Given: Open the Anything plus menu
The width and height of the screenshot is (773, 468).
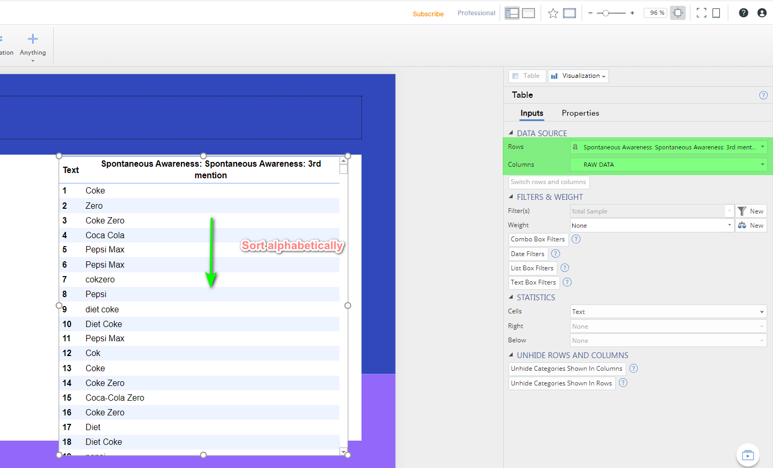Looking at the screenshot, I should pos(33,47).
